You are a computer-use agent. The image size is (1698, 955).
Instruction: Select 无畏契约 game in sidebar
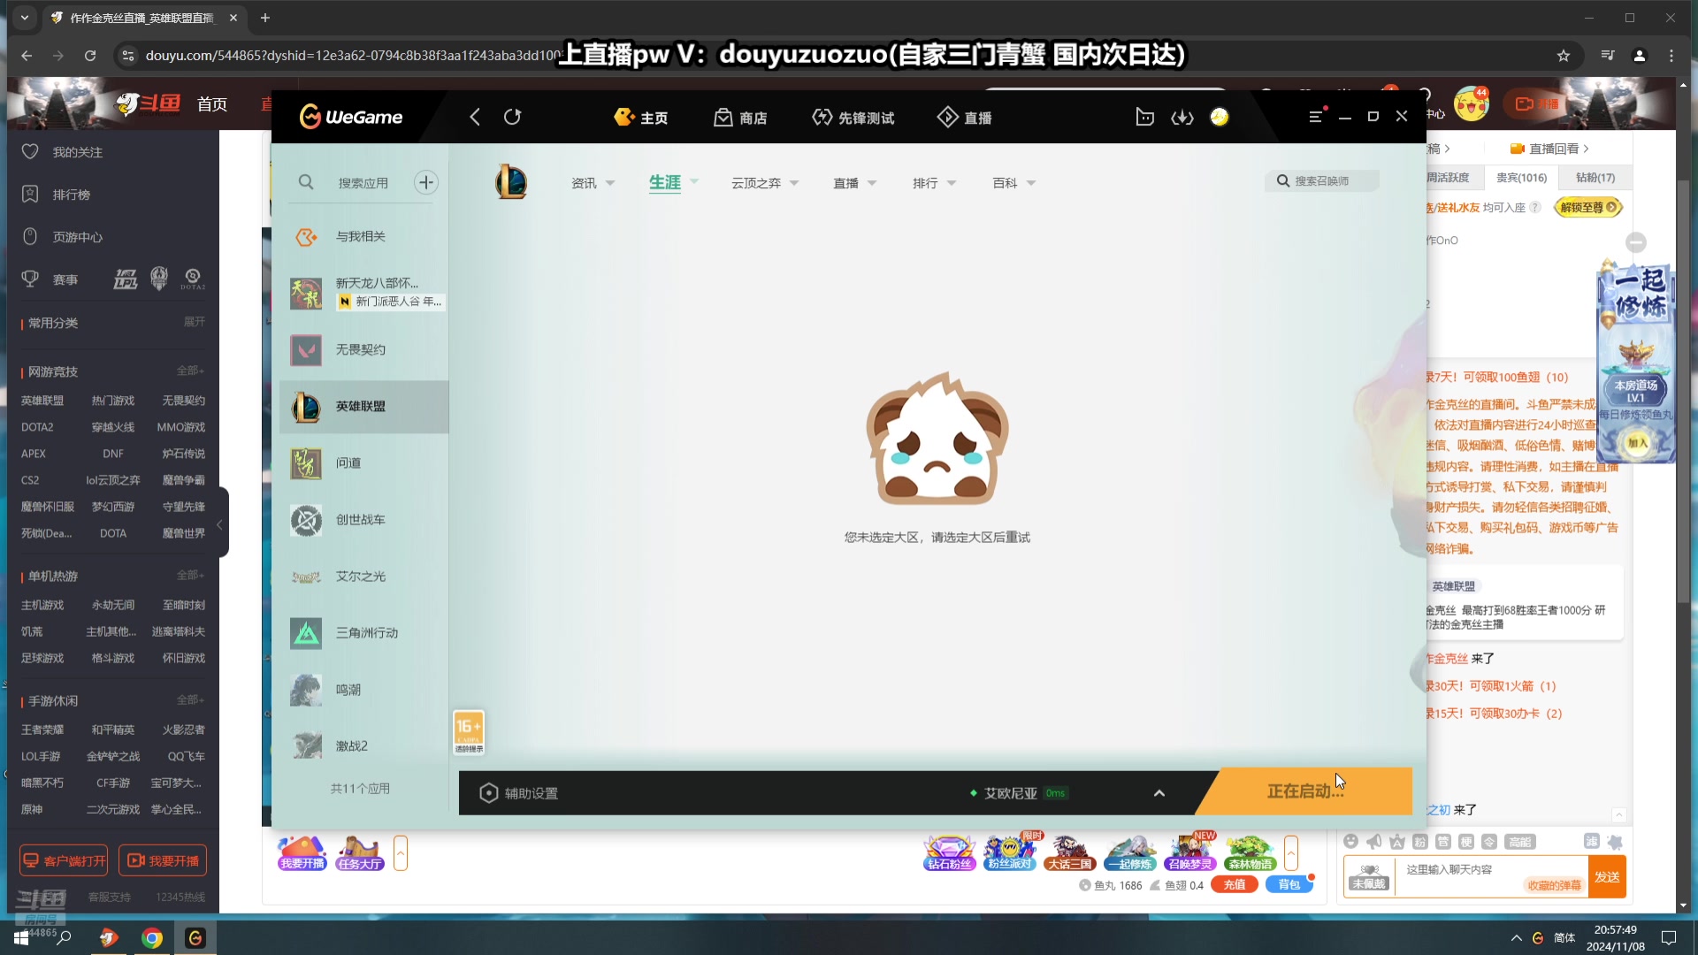[364, 350]
